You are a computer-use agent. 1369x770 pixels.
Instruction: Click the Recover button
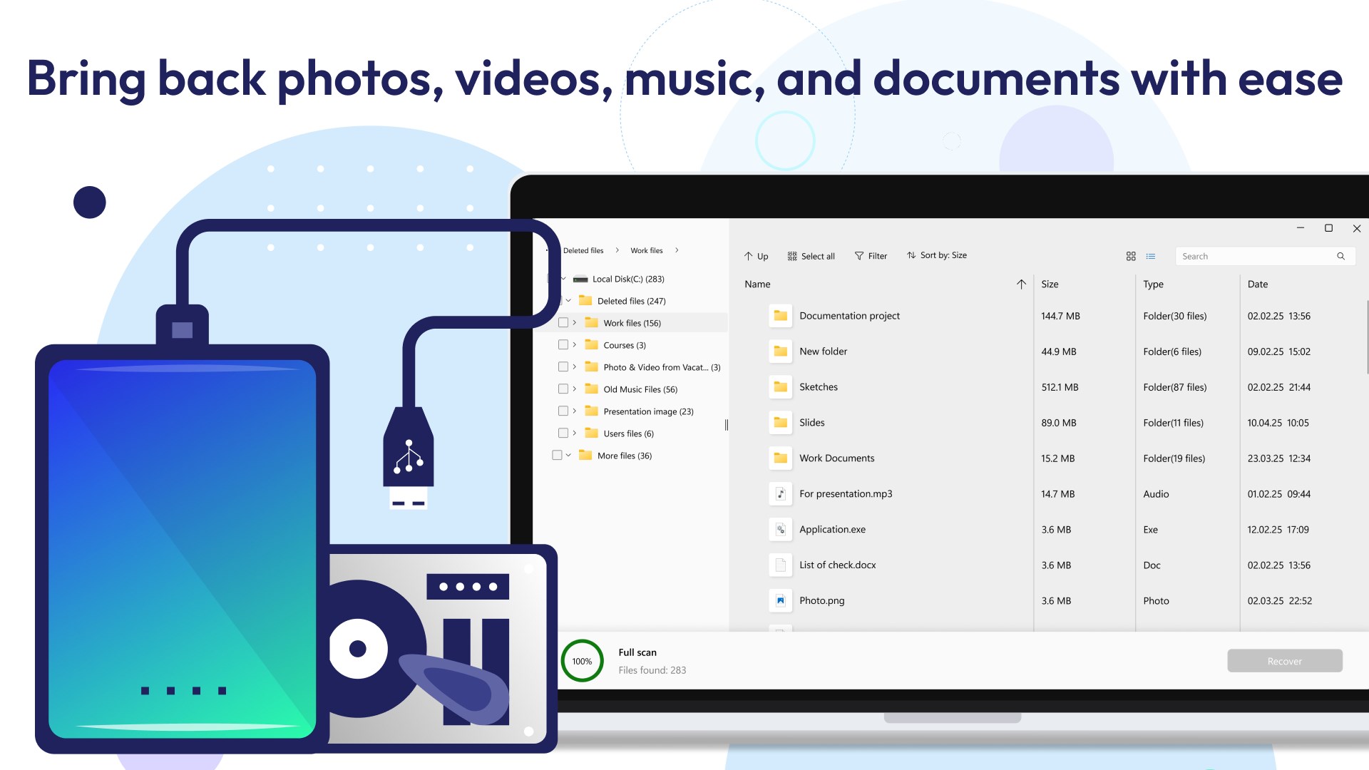pos(1284,661)
